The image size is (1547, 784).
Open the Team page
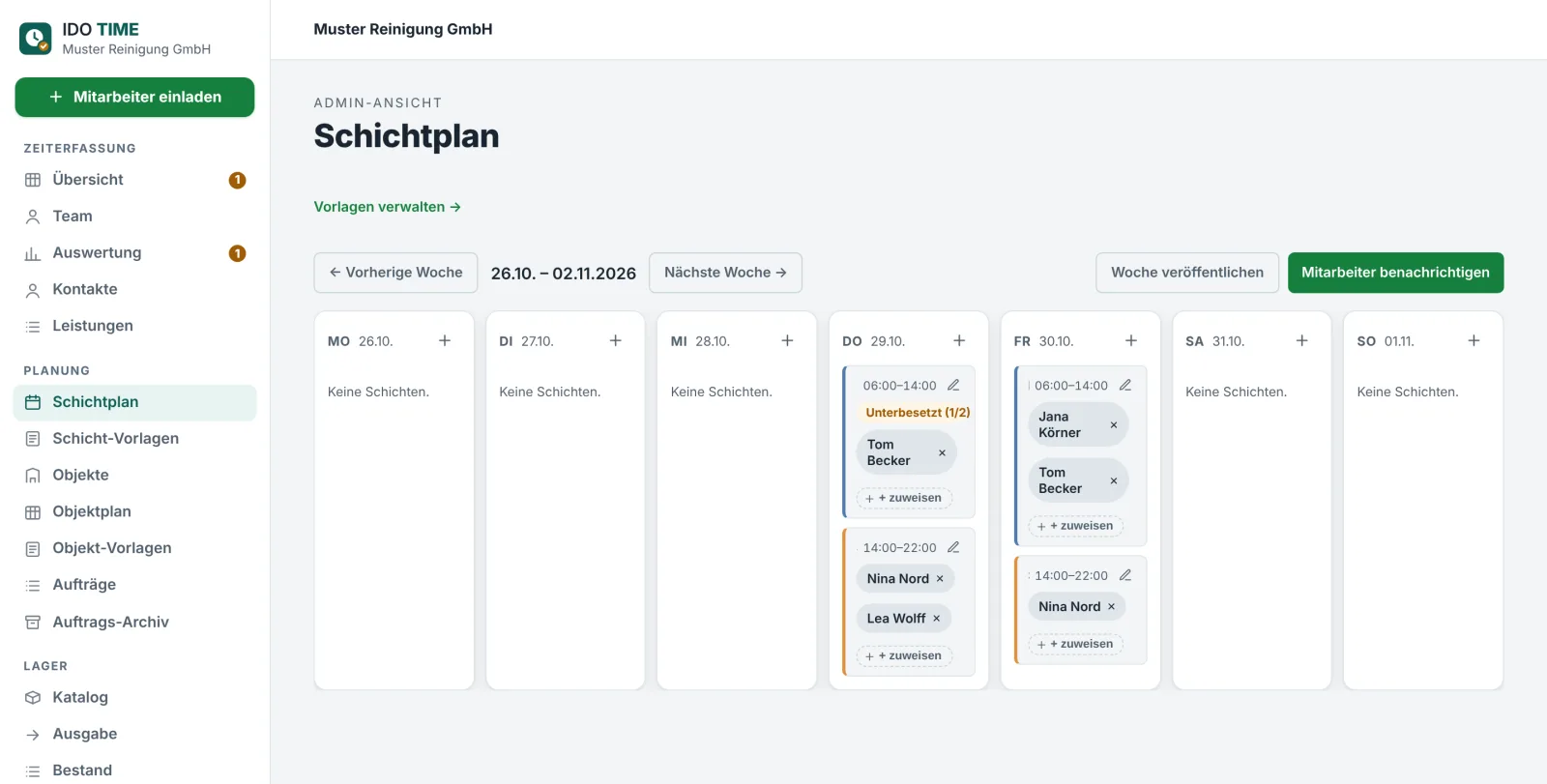pos(134,217)
